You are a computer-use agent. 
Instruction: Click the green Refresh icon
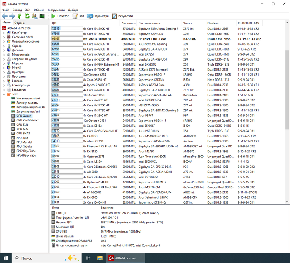coord(28,16)
